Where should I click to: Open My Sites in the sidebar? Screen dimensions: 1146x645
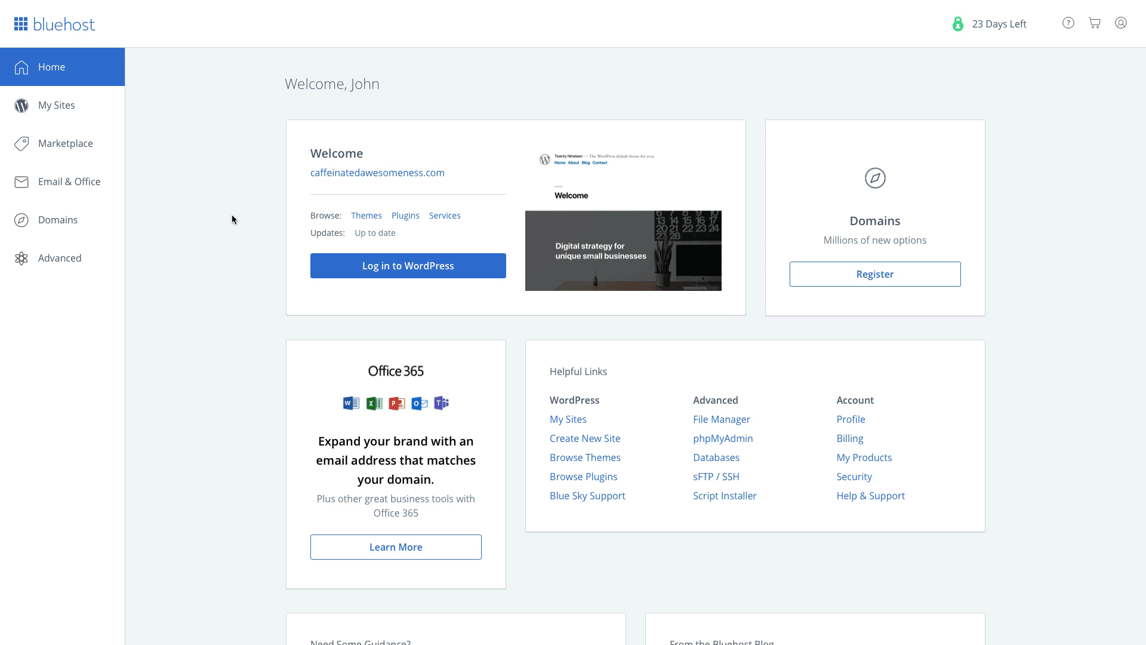(57, 105)
